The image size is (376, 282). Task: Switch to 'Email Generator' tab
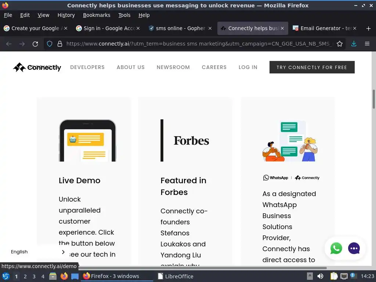324,28
